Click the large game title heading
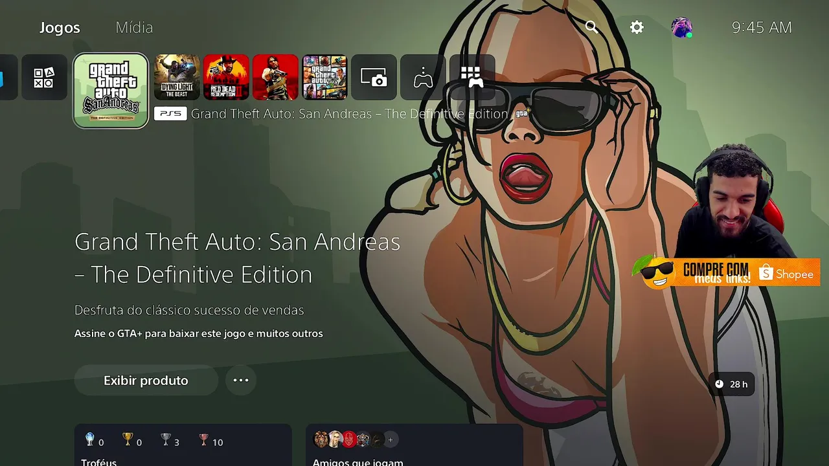The image size is (829, 466). pyautogui.click(x=238, y=258)
